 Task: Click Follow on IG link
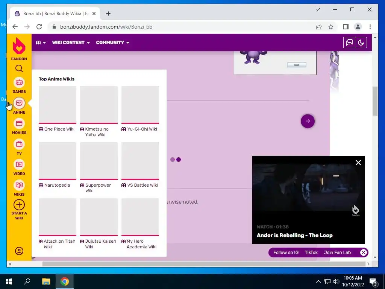click(286, 252)
